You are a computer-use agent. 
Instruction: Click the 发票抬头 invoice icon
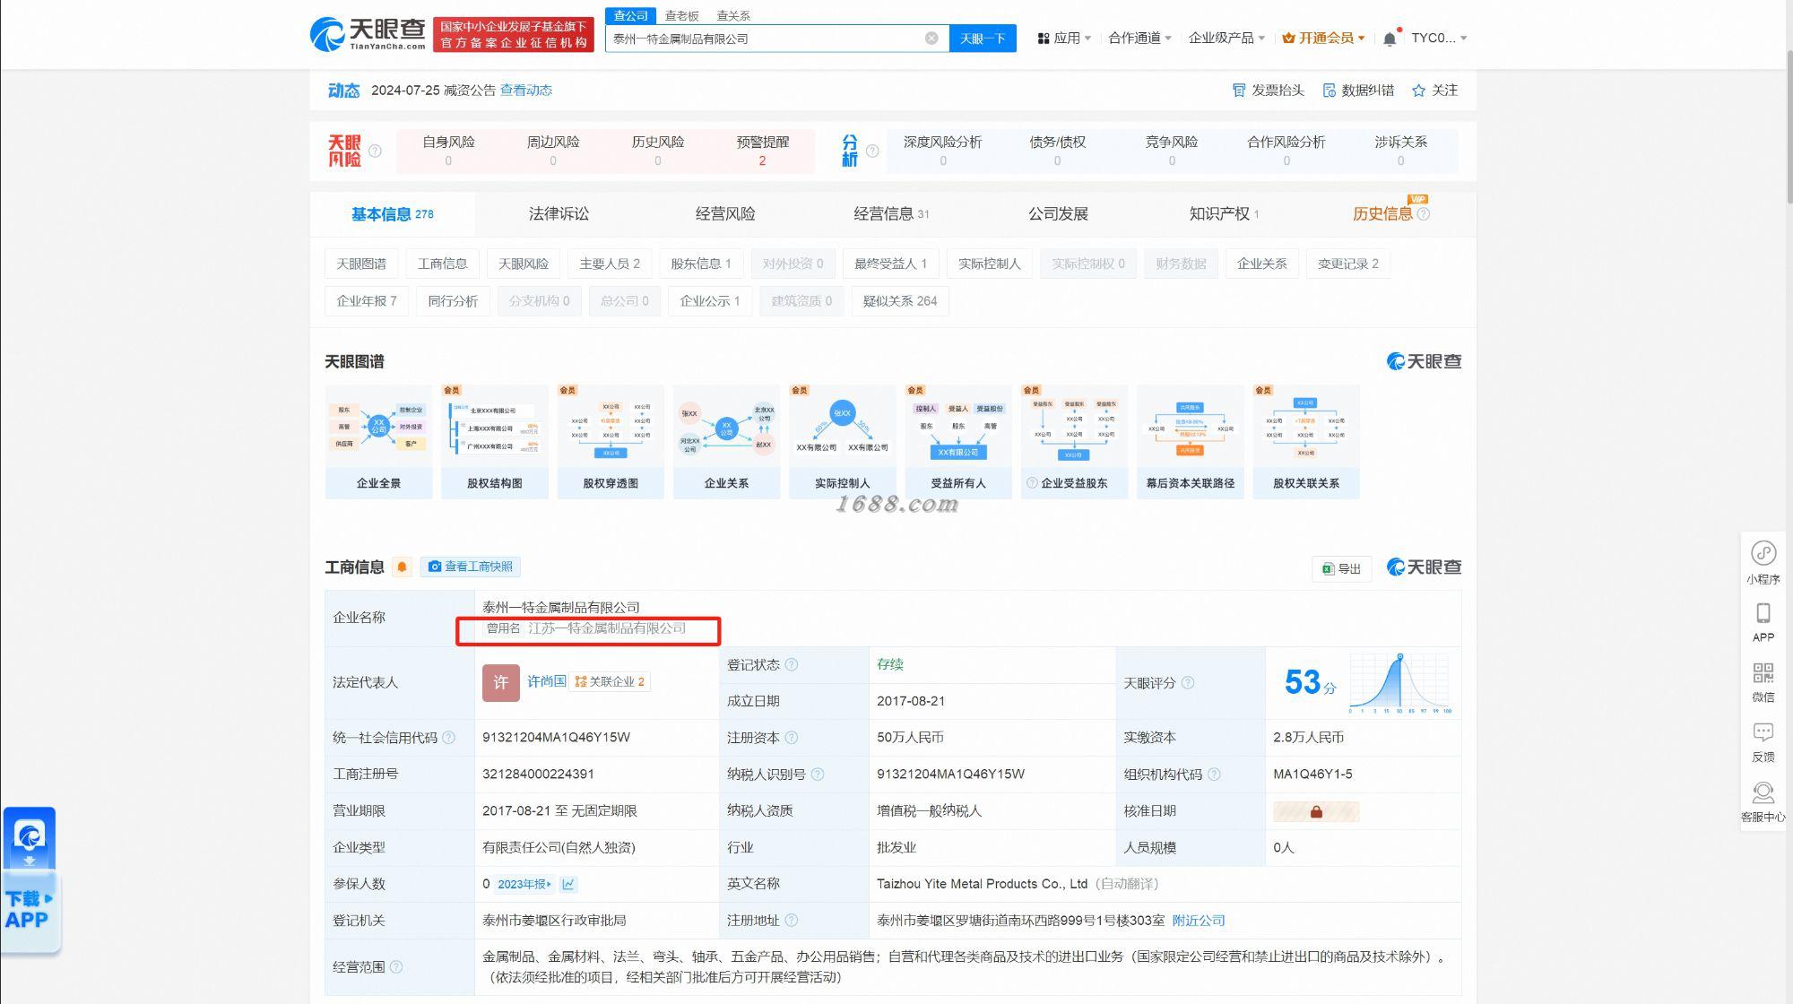click(x=1239, y=91)
